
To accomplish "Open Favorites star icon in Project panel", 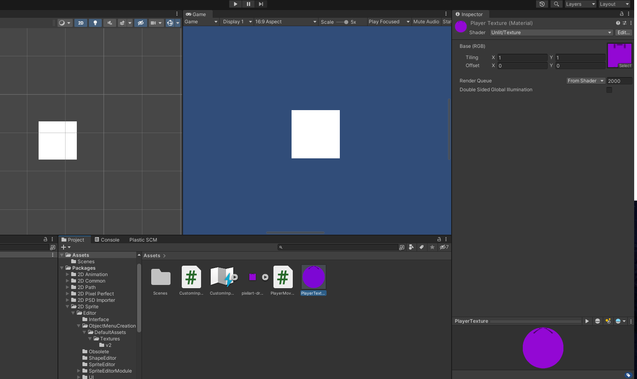I will 432,247.
